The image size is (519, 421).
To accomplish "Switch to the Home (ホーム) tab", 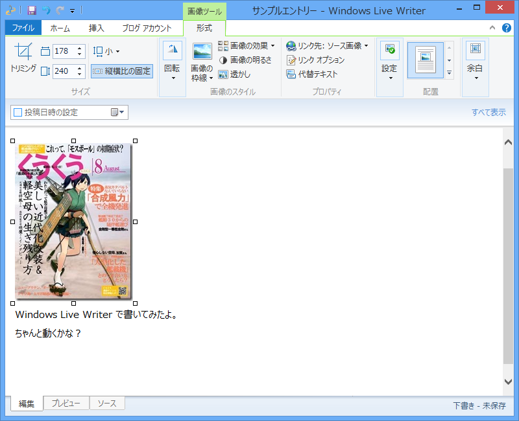I will tap(60, 28).
